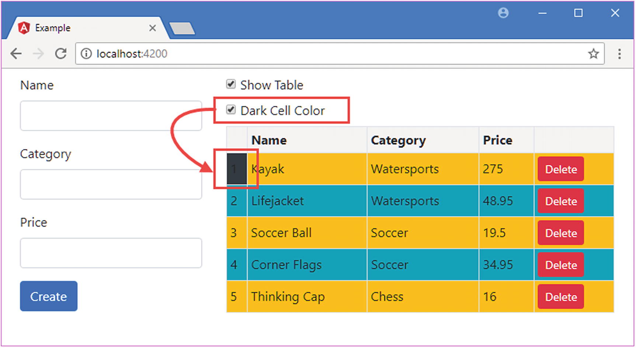Click the Name input field
Screen dimensions: 636x348
111,116
